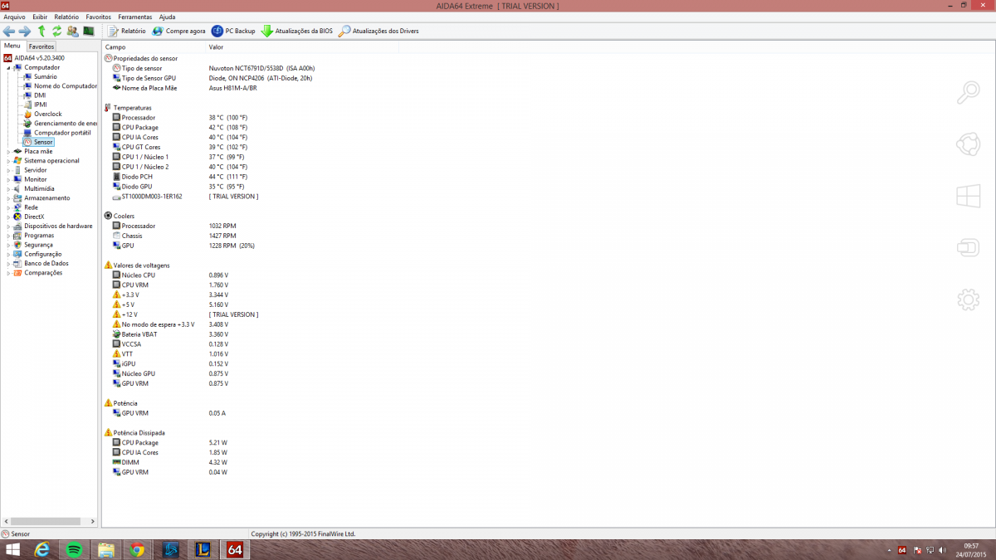The width and height of the screenshot is (996, 560).
Task: Open Nome do Computador page
Action: tap(65, 85)
